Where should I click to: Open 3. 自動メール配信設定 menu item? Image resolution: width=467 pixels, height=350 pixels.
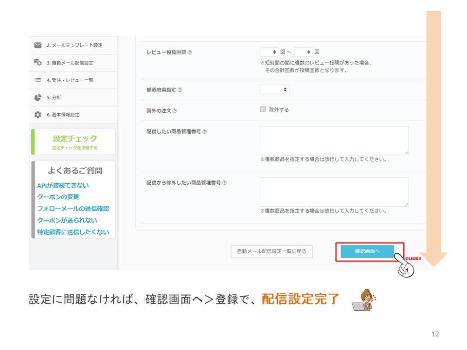tap(70, 63)
